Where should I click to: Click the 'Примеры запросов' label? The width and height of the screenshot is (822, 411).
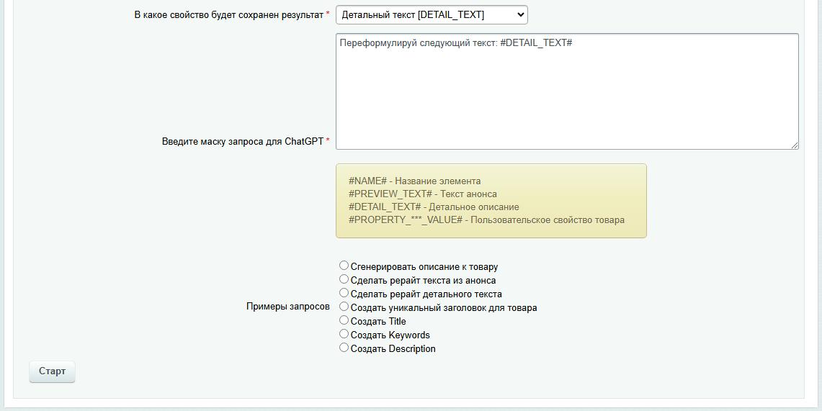[287, 307]
